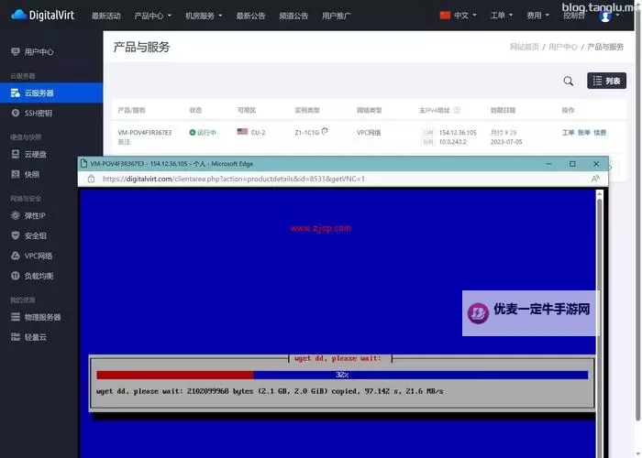This screenshot has height=458, width=642.
Task: Click the 负载均衡 sidebar icon
Action: [16, 276]
